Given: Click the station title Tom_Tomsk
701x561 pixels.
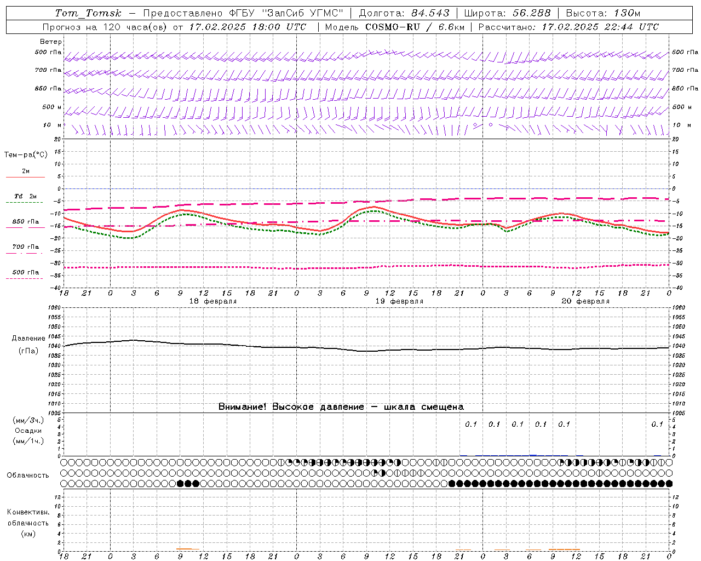Looking at the screenshot, I should [88, 13].
